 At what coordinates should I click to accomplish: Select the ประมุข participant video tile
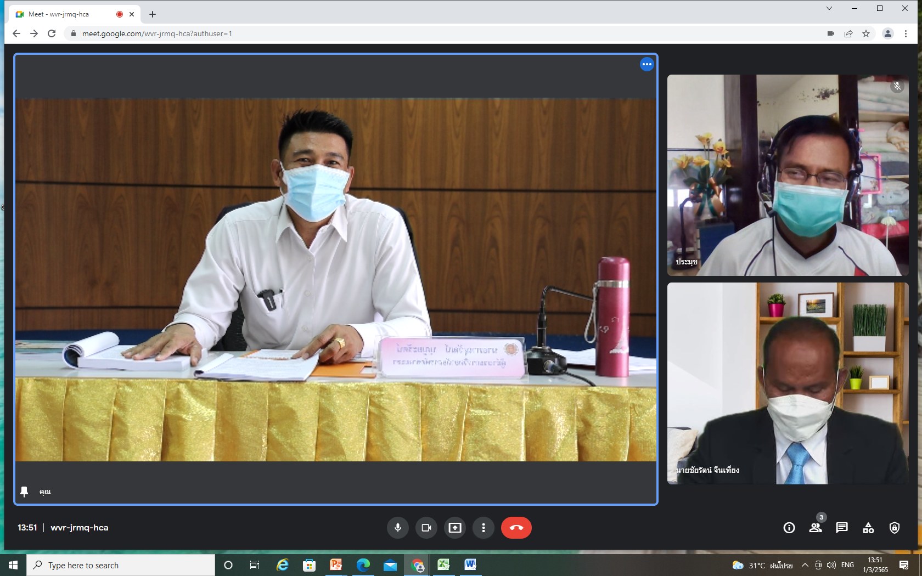coord(788,175)
